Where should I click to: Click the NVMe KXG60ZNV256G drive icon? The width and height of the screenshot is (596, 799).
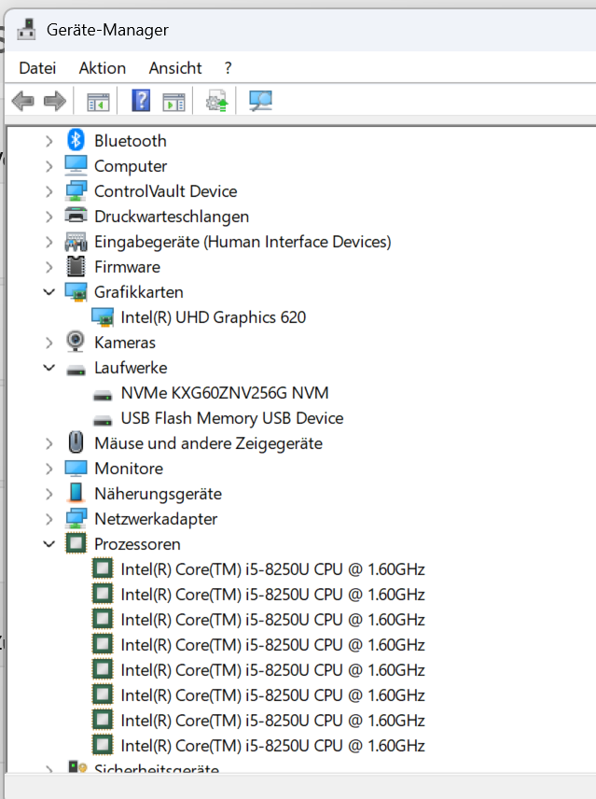coord(103,396)
